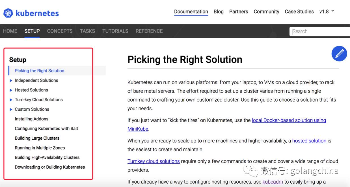Click the Hosted Solutions label

click(x=31, y=90)
